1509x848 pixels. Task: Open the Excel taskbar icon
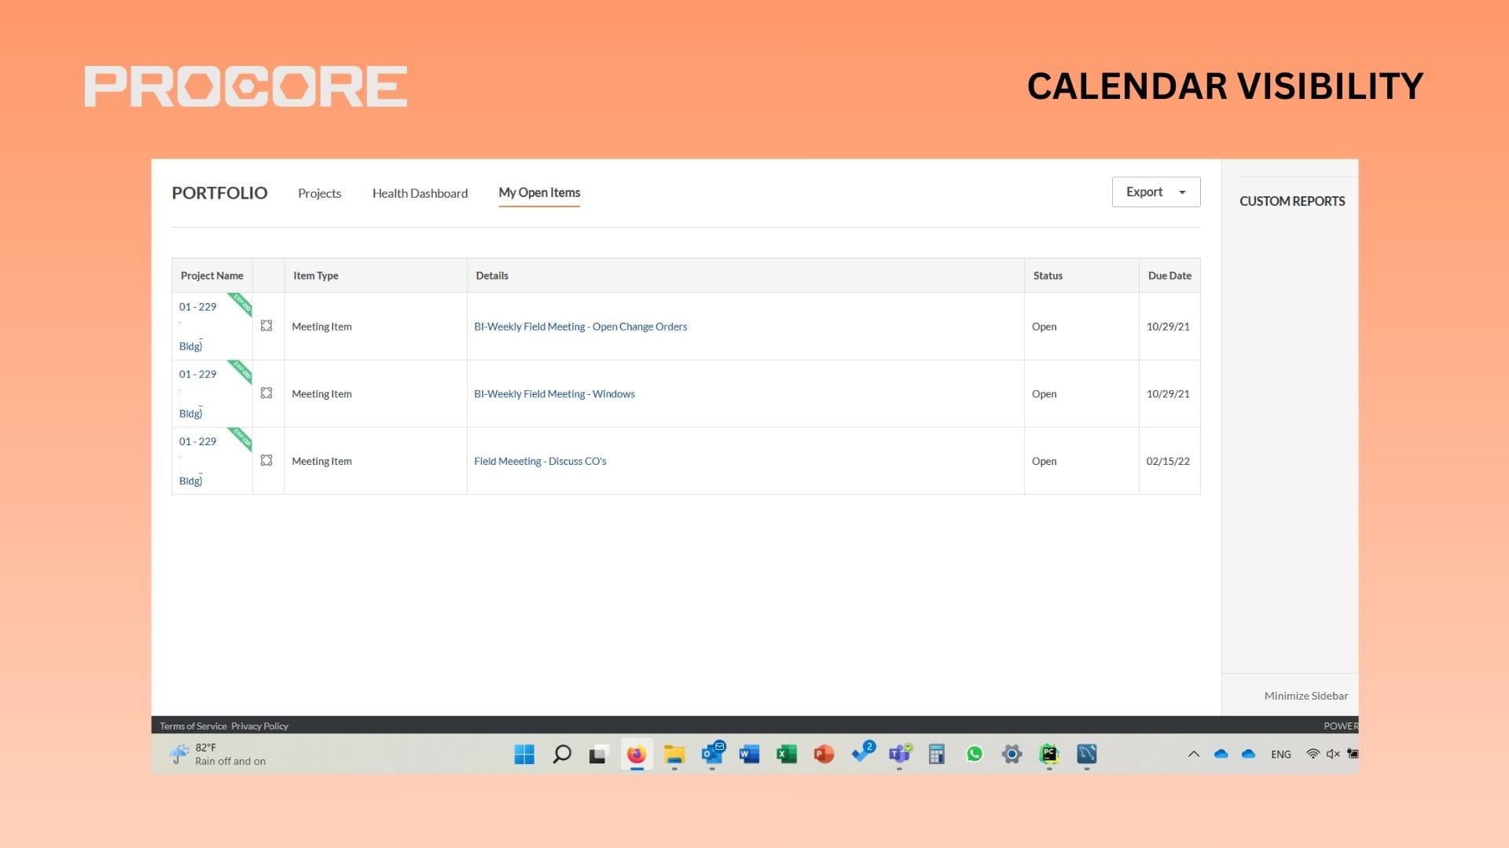point(786,755)
